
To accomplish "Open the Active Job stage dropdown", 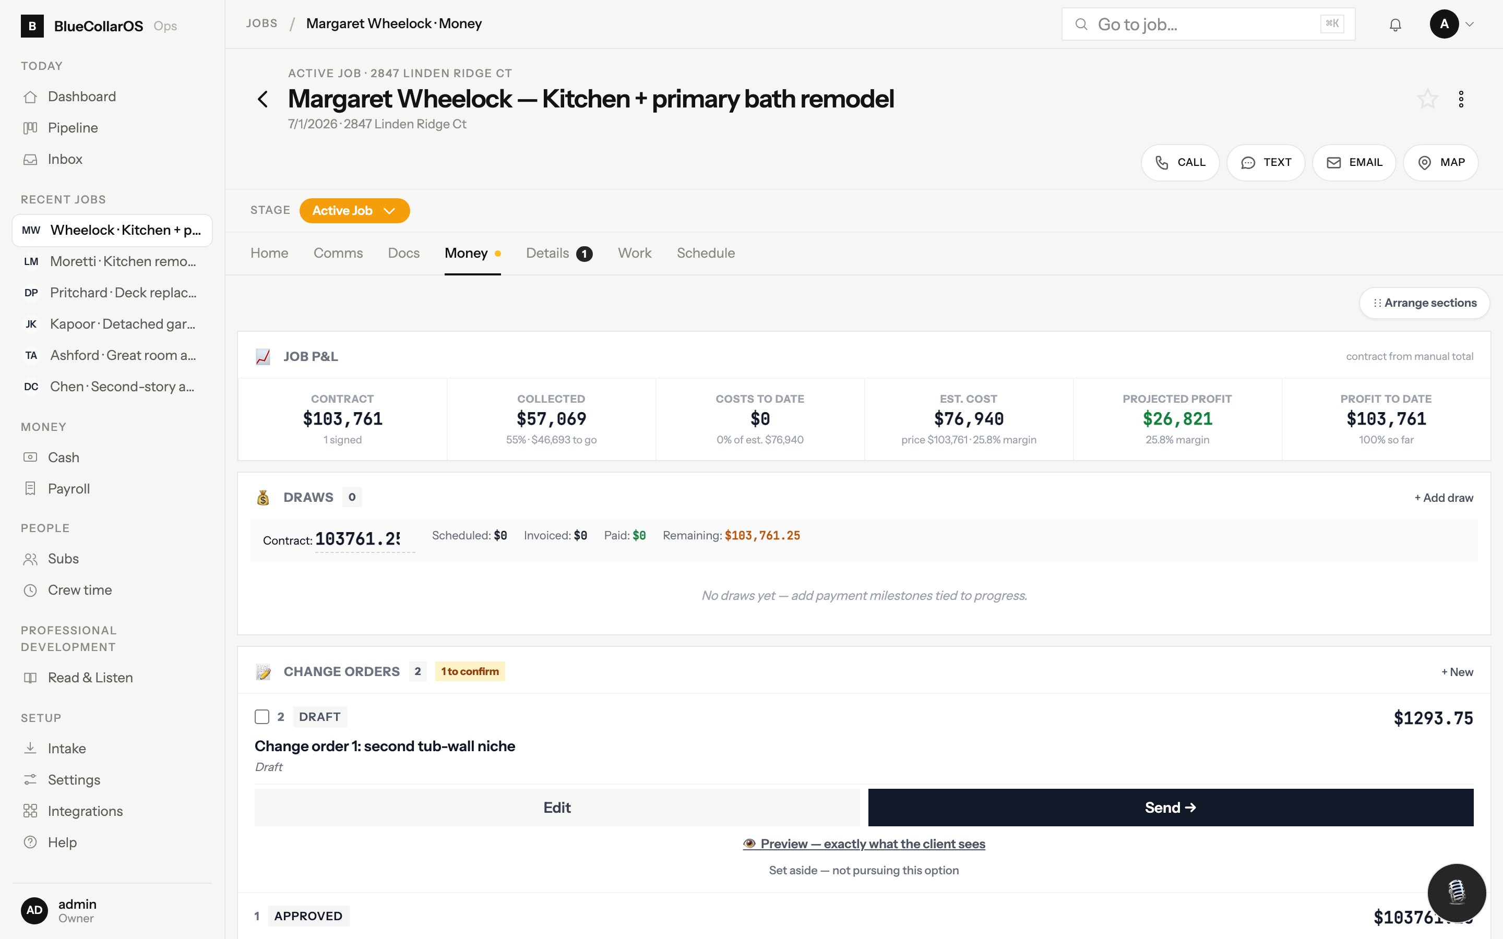I will point(354,211).
